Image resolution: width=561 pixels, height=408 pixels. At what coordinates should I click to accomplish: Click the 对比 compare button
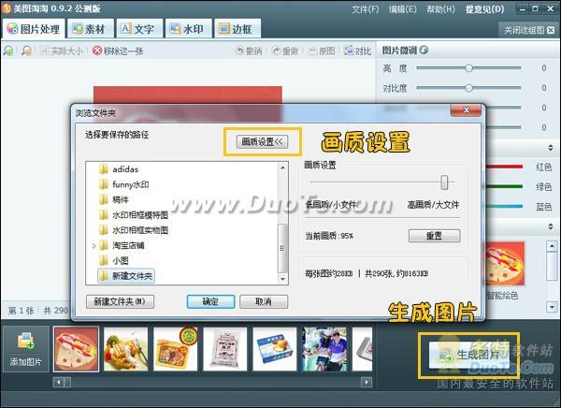(x=358, y=51)
